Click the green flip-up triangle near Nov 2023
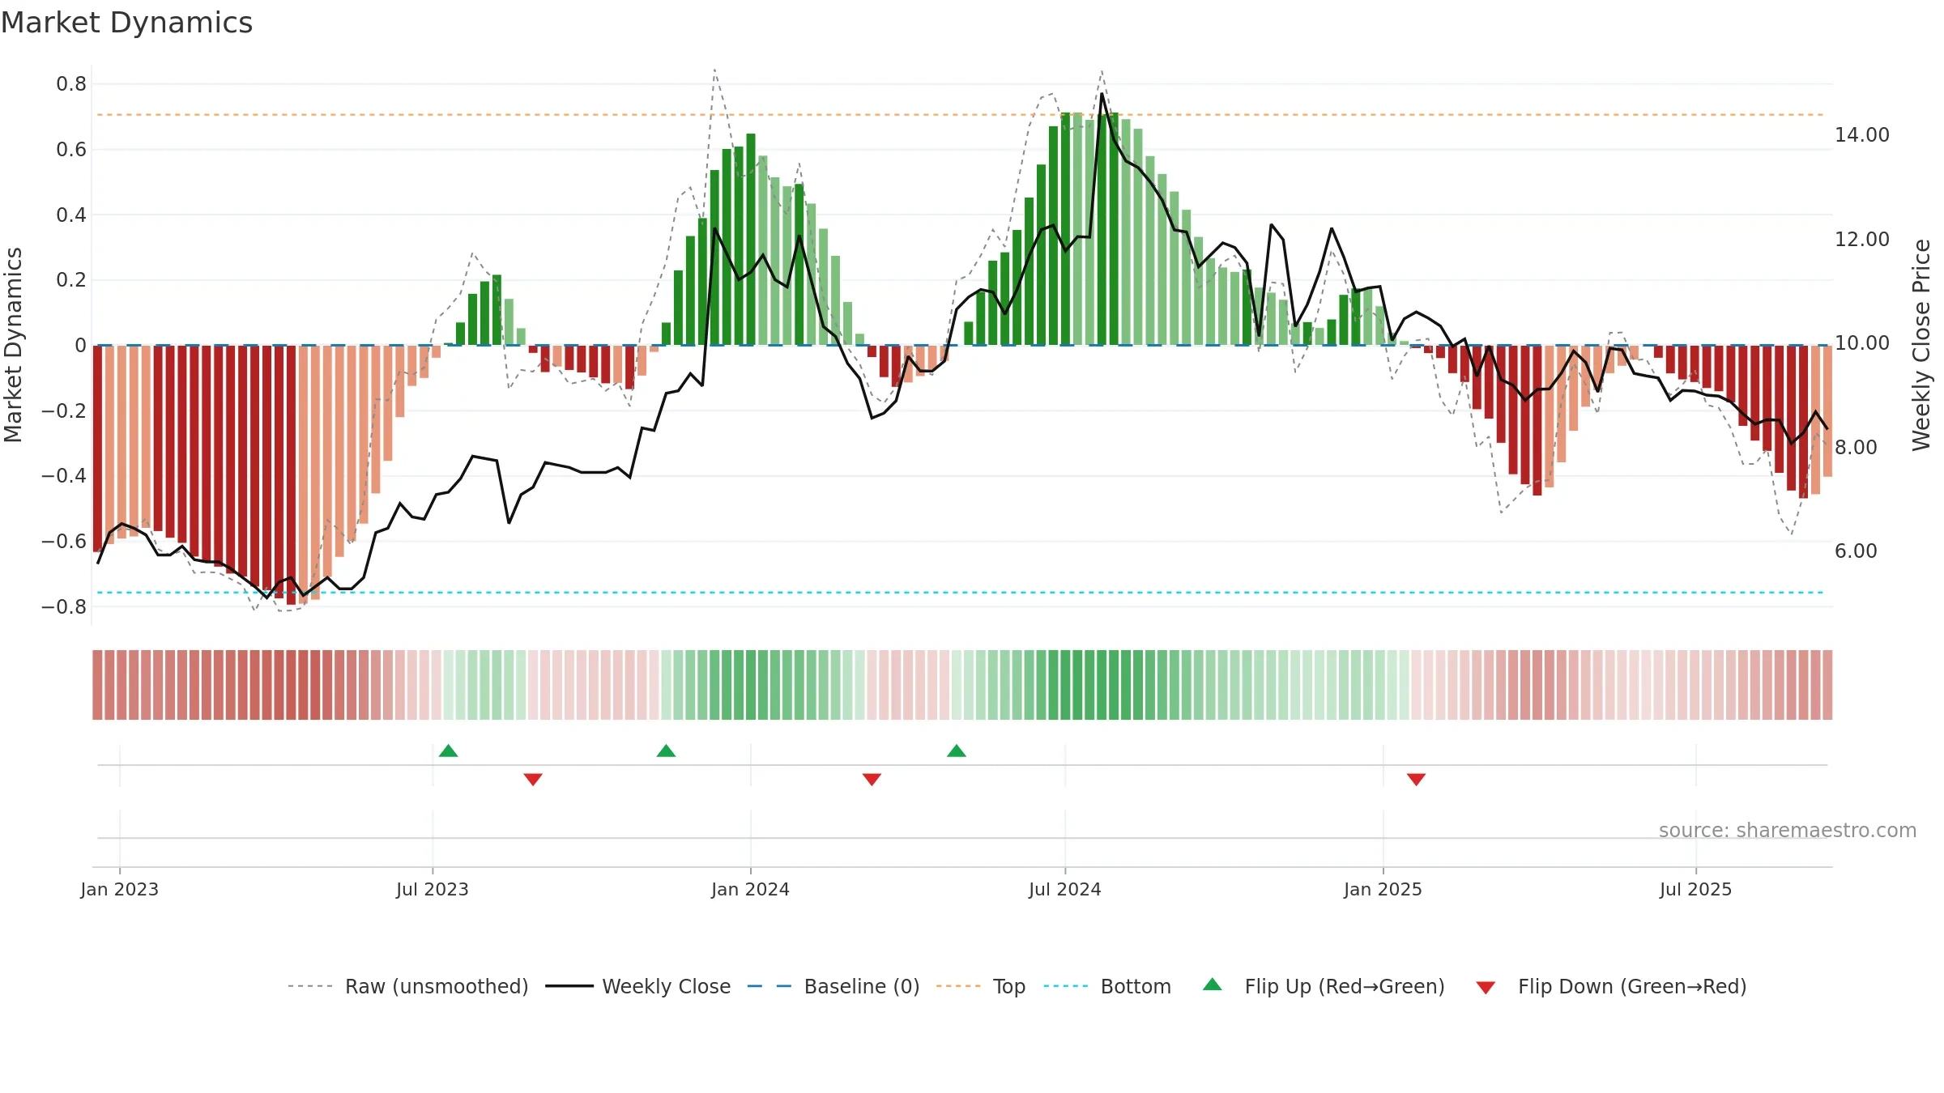 666,751
